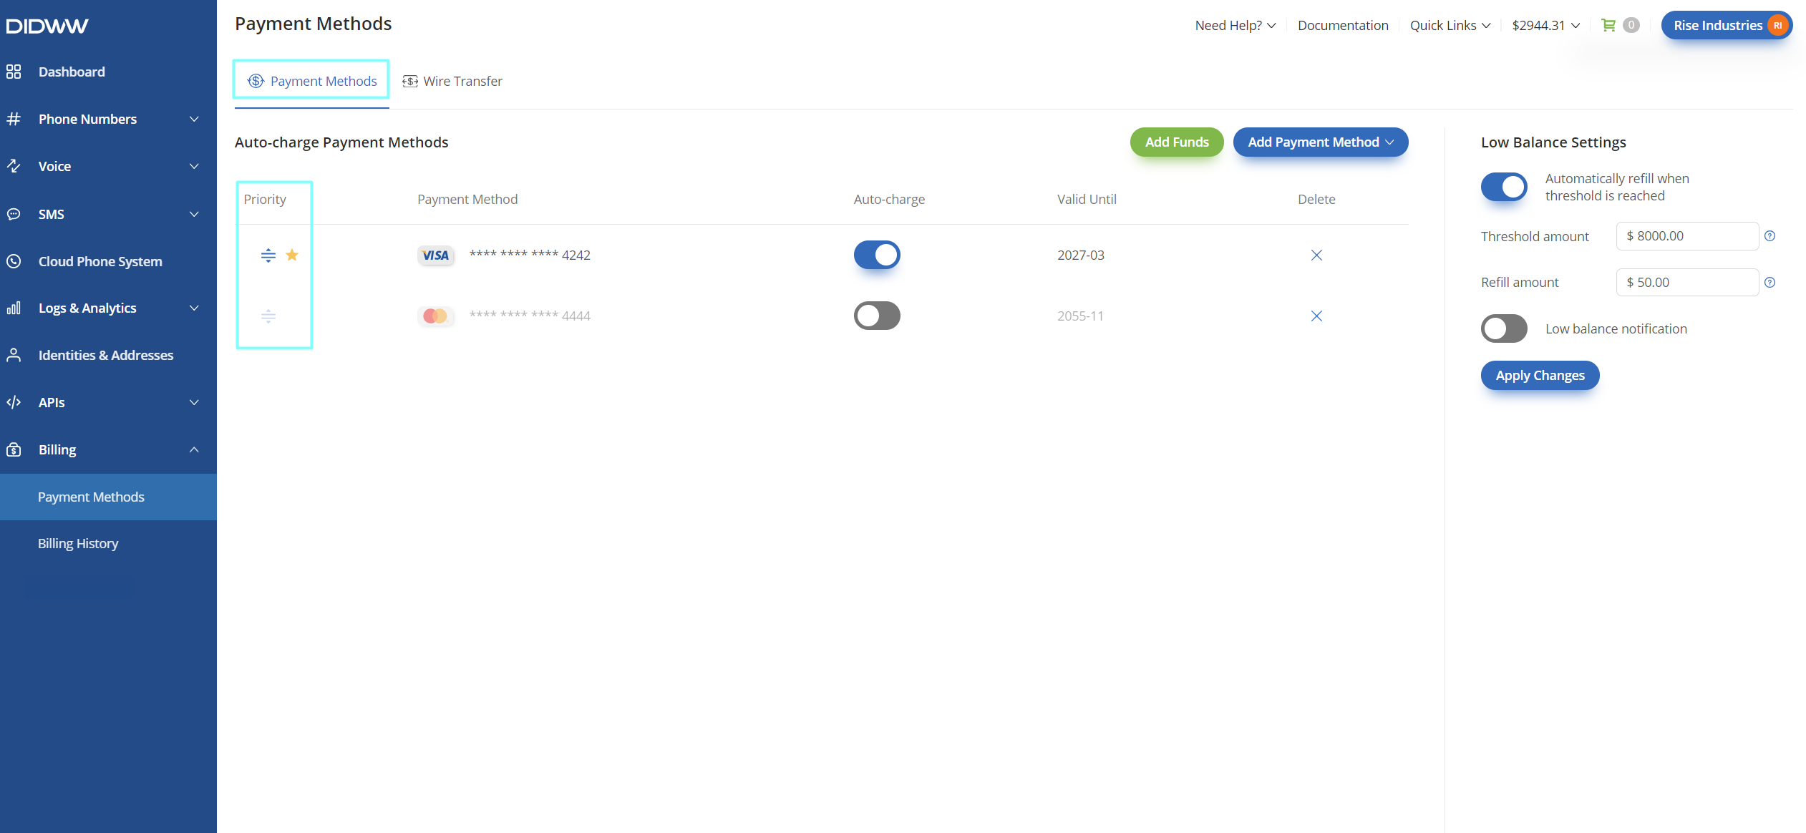Click the Priority column header
The width and height of the screenshot is (1806, 833).
pyautogui.click(x=265, y=199)
